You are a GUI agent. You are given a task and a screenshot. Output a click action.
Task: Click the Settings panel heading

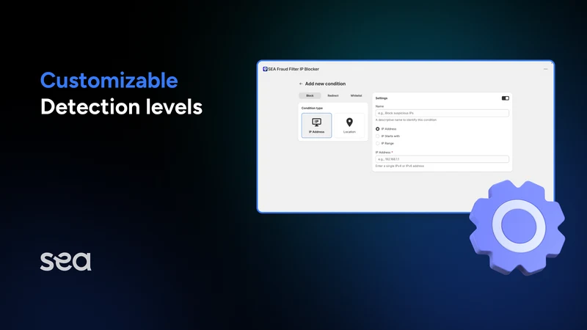pyautogui.click(x=382, y=98)
